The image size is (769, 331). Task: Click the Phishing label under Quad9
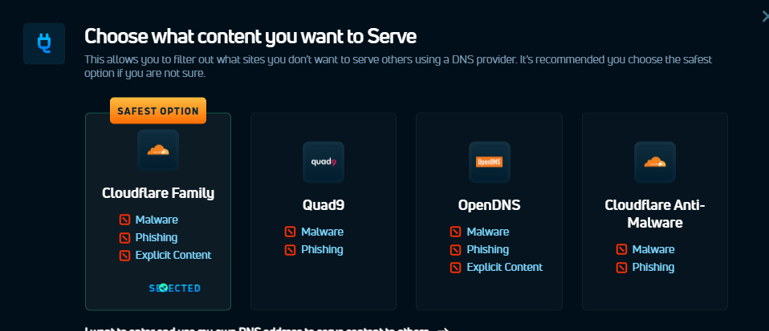coord(322,250)
